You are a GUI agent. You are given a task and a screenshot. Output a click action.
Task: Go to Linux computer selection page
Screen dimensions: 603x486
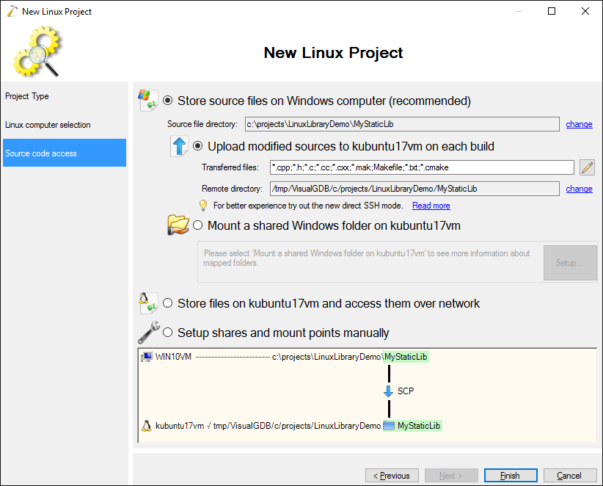coord(48,125)
